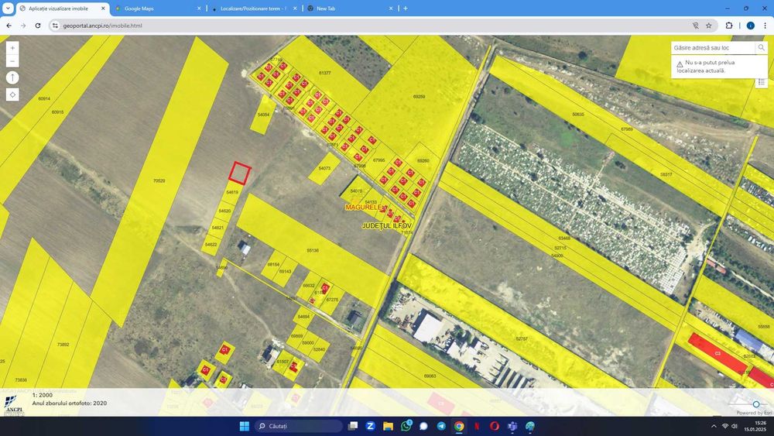Open Chrome three-dot menu
The image size is (774, 436).
coord(765,26)
